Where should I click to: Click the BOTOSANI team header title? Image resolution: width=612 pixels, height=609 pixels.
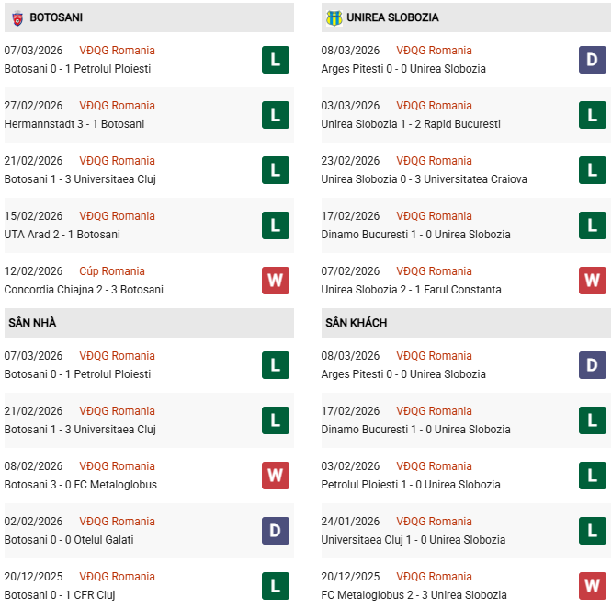pos(55,17)
